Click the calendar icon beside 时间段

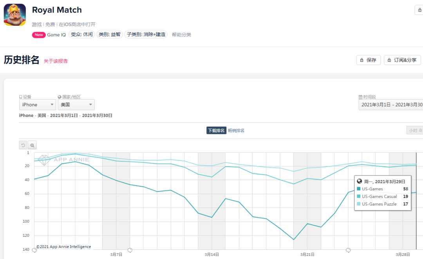pyautogui.click(x=360, y=97)
